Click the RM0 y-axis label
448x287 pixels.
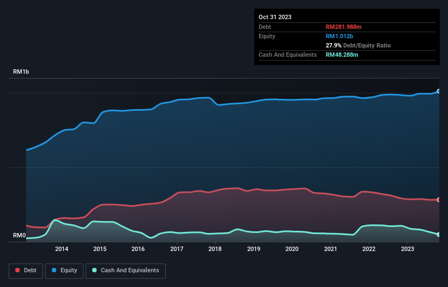20,235
